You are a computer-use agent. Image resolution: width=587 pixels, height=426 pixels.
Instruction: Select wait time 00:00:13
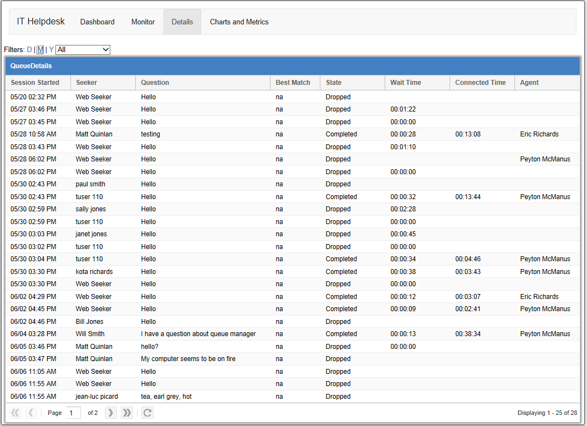tap(403, 334)
